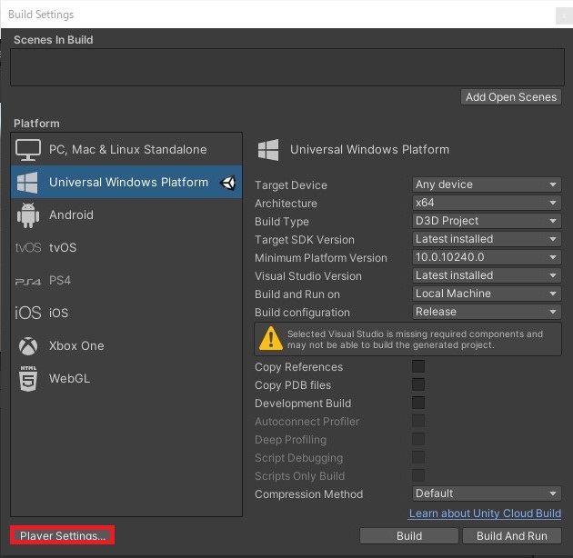Click the Compression Method label
This screenshot has width=573, height=558.
tap(309, 494)
